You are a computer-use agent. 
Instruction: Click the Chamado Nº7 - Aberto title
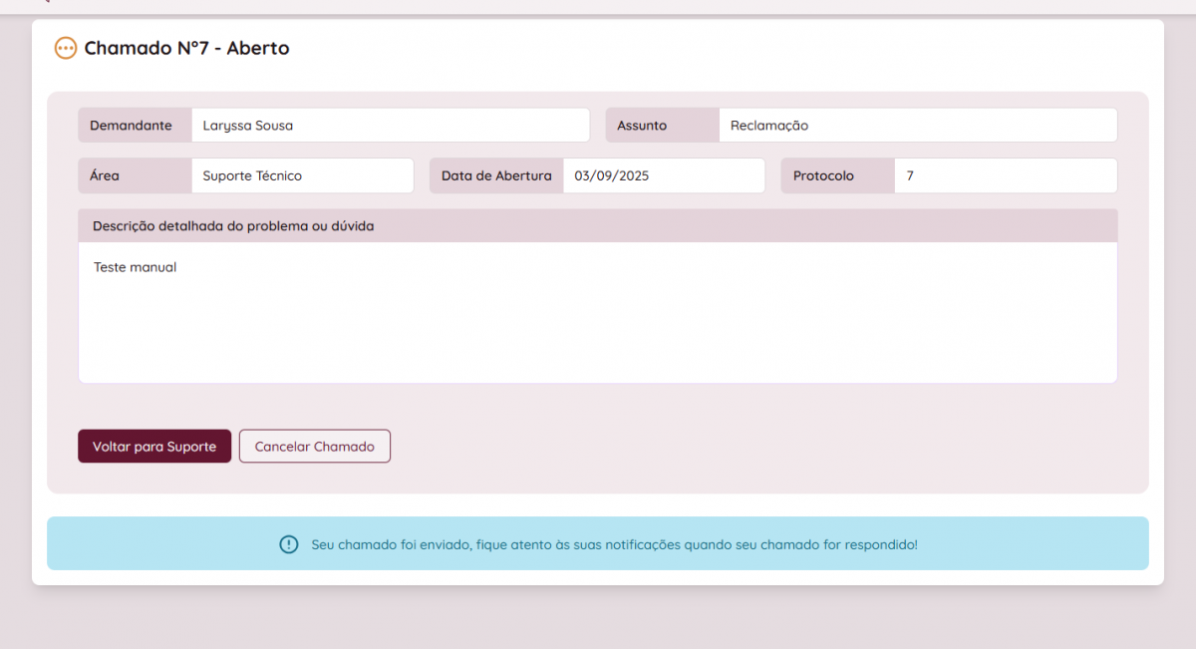point(186,48)
